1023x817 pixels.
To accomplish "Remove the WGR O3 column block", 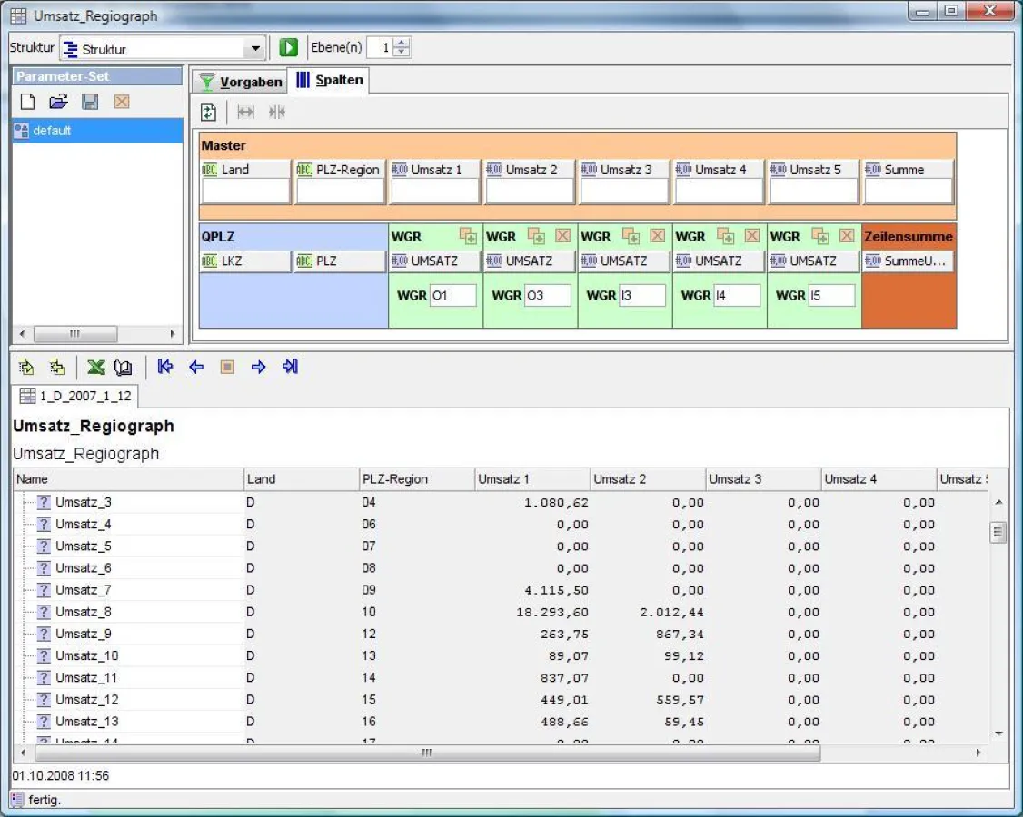I will point(562,236).
